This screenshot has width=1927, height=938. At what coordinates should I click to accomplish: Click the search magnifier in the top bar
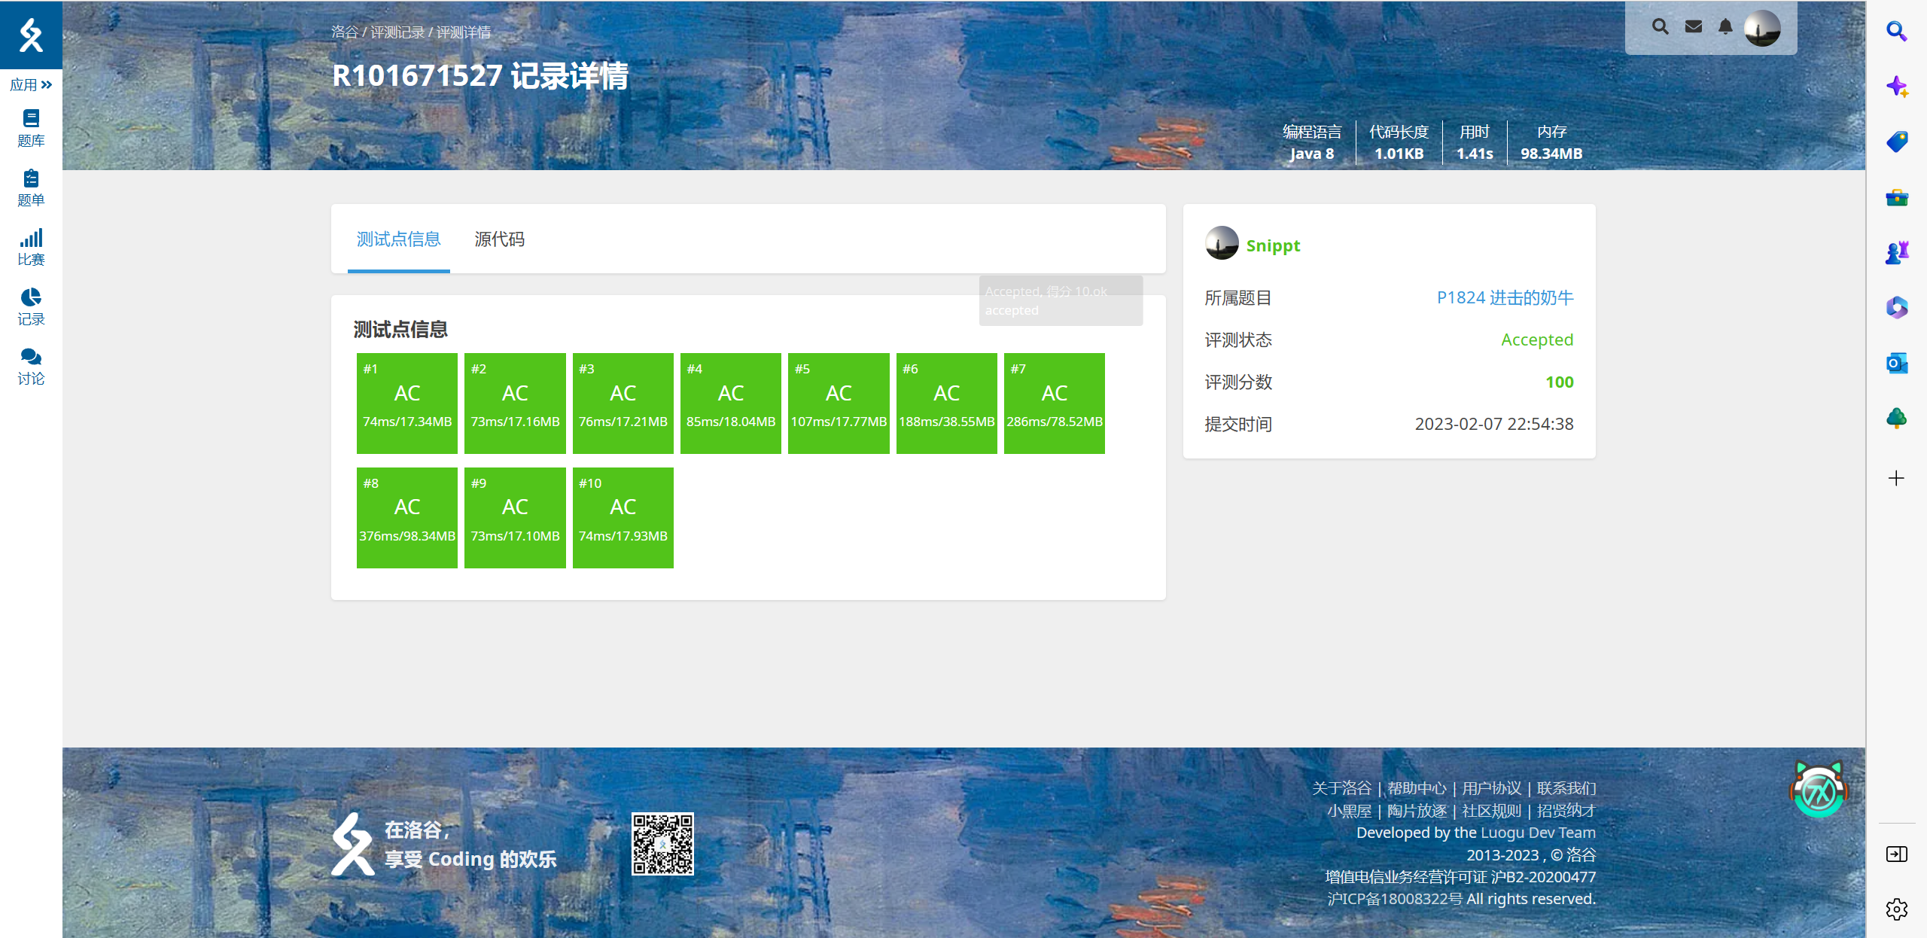click(x=1659, y=26)
